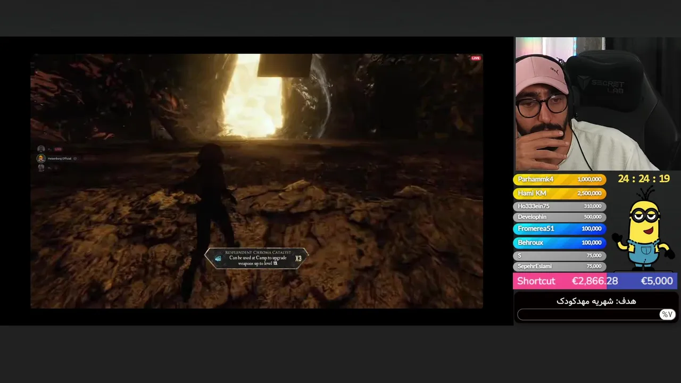Click the €2,866.28 raised amount

tap(595, 281)
